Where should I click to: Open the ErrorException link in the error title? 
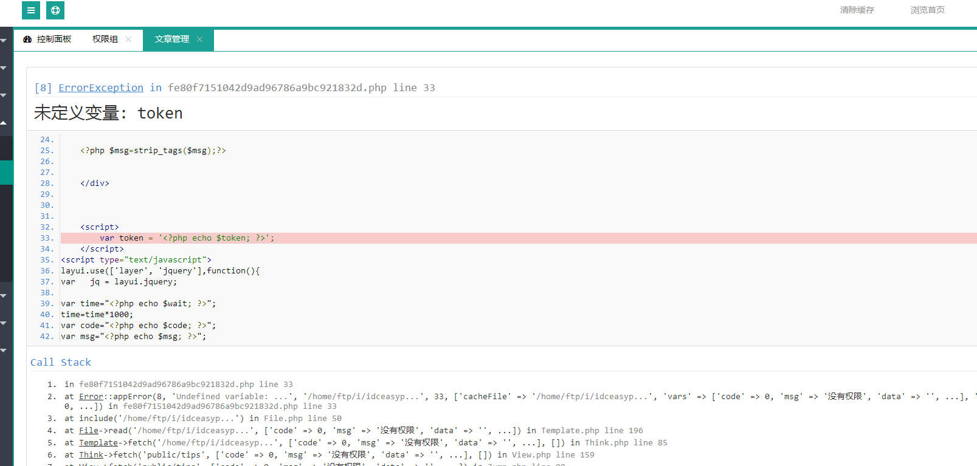[x=101, y=87]
